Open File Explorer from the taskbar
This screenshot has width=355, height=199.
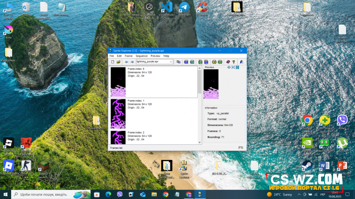click(154, 194)
